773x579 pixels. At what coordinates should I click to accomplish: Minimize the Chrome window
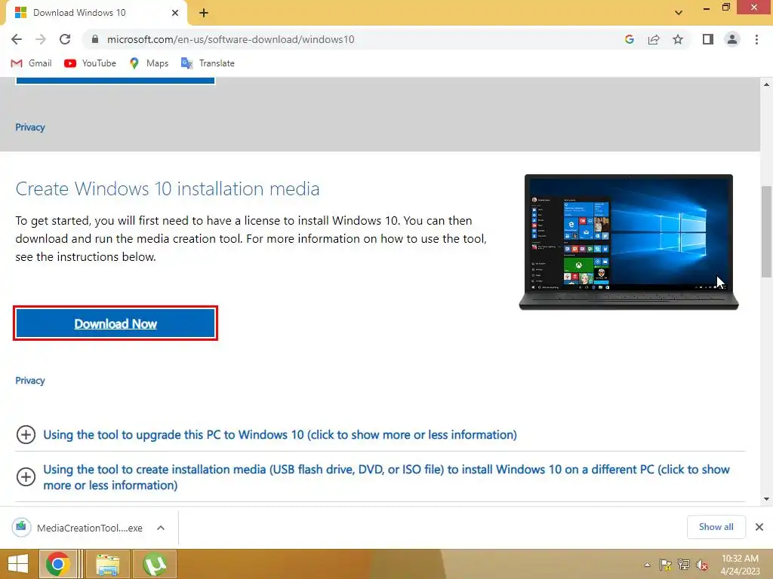(706, 8)
